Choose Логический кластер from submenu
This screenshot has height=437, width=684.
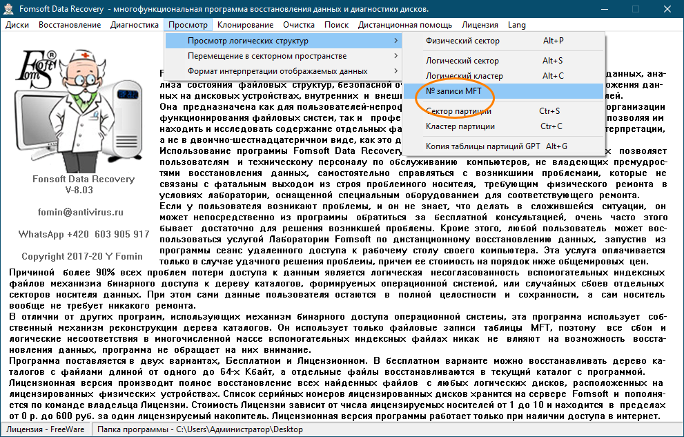point(465,76)
